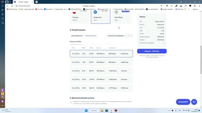Open the history clock icon in the left sidebar
Image resolution: width=202 pixels, height=113 pixels.
click(x=3, y=6)
